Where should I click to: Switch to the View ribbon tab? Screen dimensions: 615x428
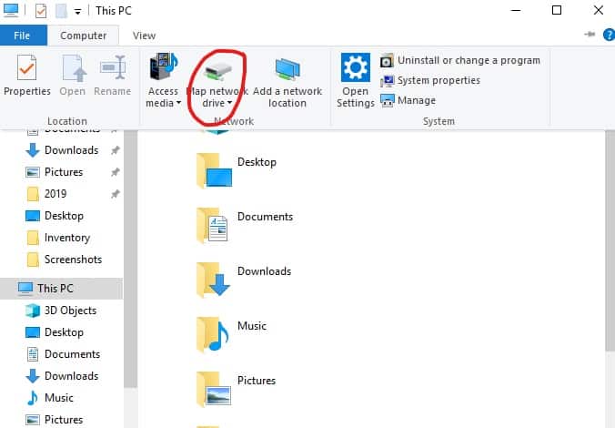[x=144, y=36]
